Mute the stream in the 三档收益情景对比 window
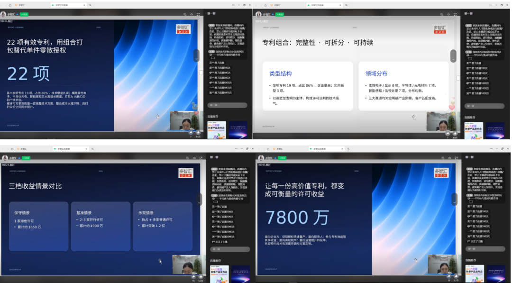The image size is (512, 283). point(194,158)
